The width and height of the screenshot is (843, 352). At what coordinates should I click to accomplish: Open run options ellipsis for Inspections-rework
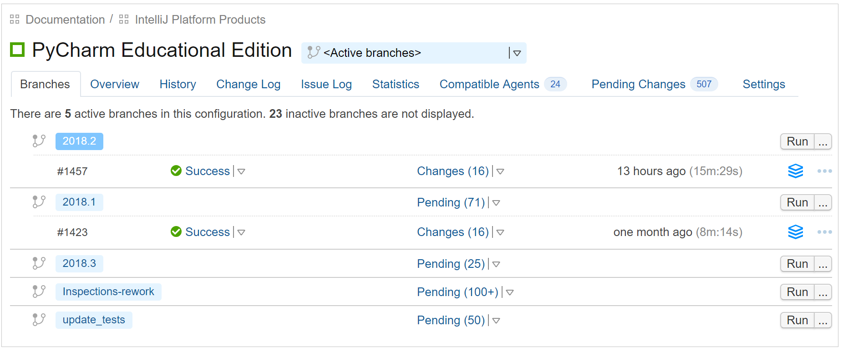[x=823, y=292]
